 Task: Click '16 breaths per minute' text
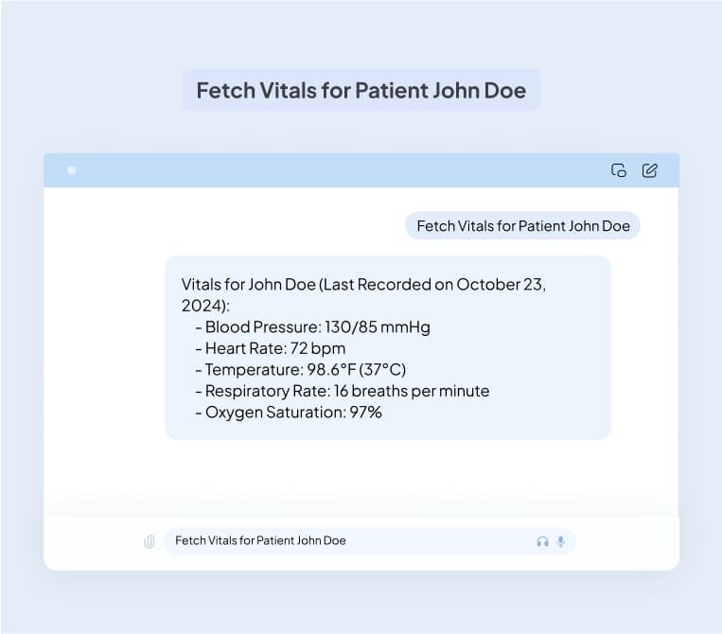click(412, 390)
